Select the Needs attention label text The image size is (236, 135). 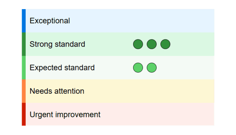click(57, 91)
